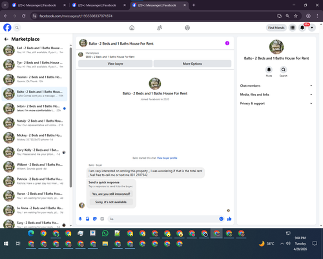323x259 pixels.
Task: Click the attach photo icon
Action: (x=87, y=219)
